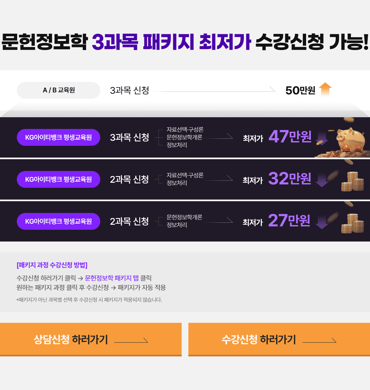Select the second KG아이티뱅크 평생교육원 badge

(x=58, y=179)
